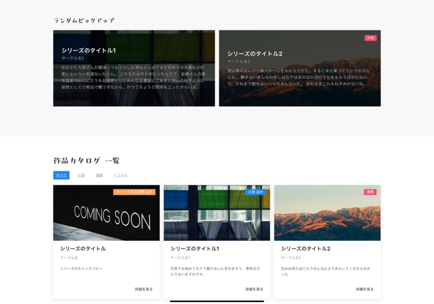Image resolution: width=434 pixels, height=304 pixels.
Task: Click the orange メインの作品形態 ほか badge
Action: click(134, 192)
